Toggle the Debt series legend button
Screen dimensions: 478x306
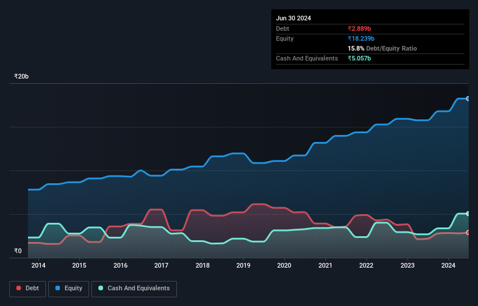click(x=28, y=289)
